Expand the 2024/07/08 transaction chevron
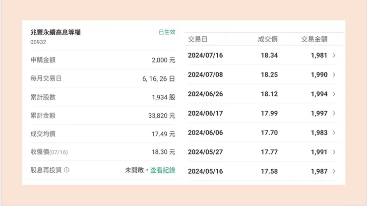This screenshot has width=367, height=206. click(x=334, y=74)
